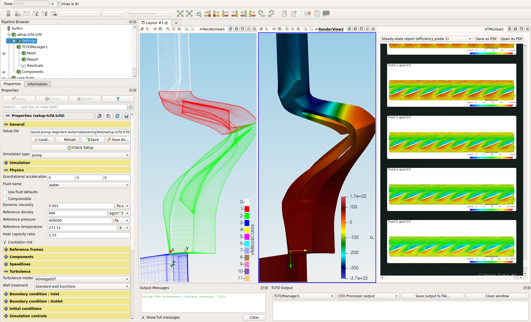Enable the Use fluid defaults checkbox
Image resolution: width=531 pixels, height=322 pixels.
click(5, 192)
